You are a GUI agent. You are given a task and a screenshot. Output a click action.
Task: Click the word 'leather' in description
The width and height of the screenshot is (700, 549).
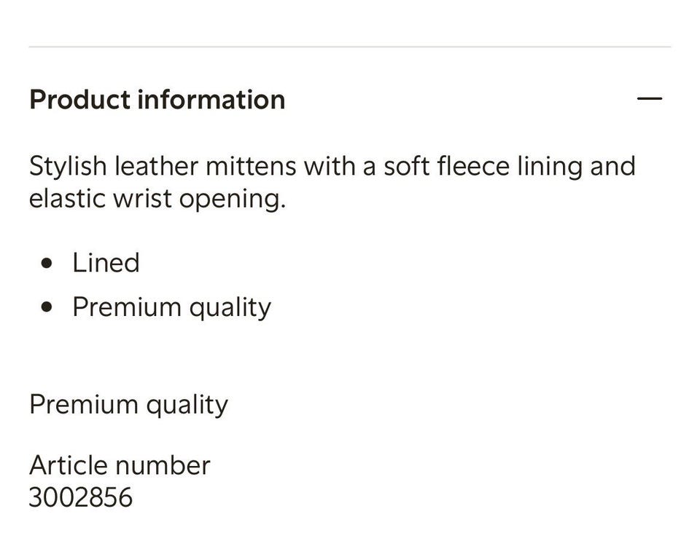pos(156,166)
